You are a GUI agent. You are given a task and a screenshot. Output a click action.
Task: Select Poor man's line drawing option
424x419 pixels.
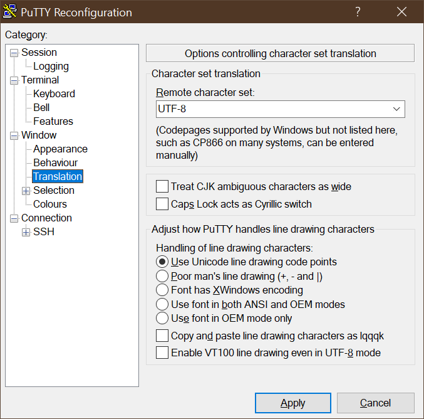tap(162, 276)
